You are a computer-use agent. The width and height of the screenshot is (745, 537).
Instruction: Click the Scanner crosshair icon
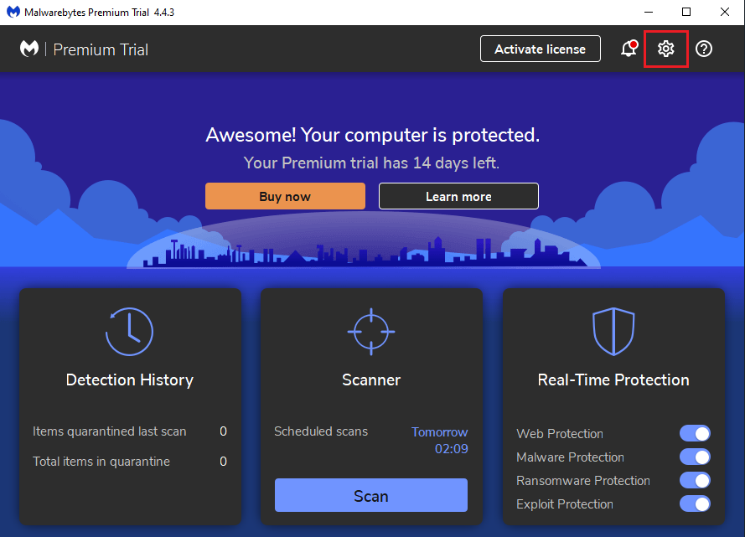(371, 332)
